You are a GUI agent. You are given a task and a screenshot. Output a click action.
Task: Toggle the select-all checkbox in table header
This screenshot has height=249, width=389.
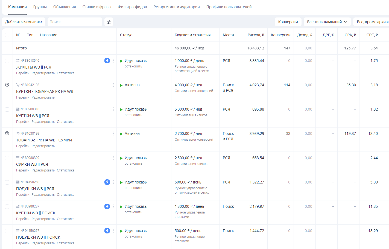tap(7, 35)
